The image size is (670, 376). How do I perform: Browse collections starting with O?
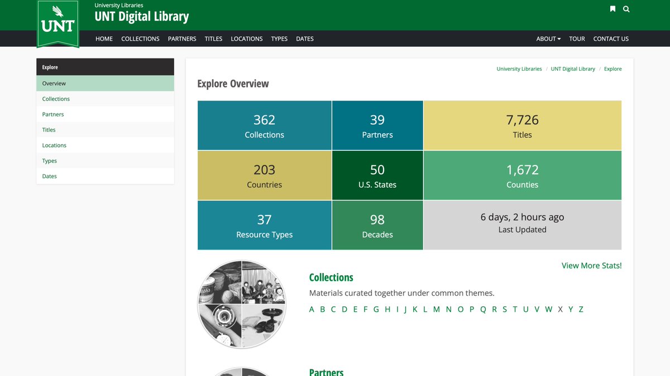click(x=461, y=309)
